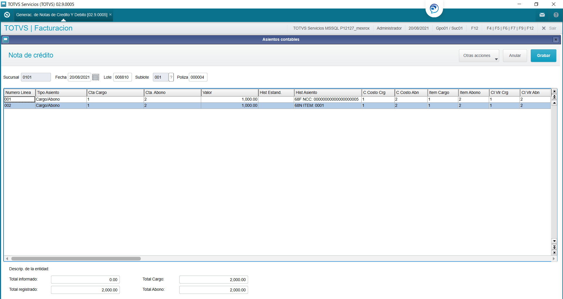
Task: Close the Asientos contables panel
Action: [556, 39]
